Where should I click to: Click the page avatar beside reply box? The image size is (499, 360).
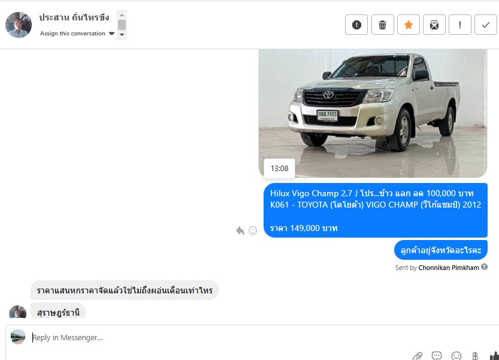18,337
